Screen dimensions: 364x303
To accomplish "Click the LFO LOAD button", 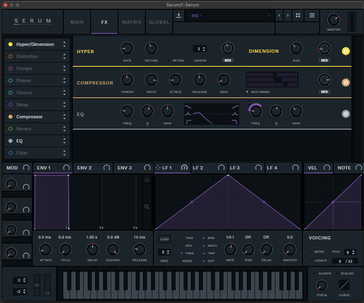I will tap(165, 239).
